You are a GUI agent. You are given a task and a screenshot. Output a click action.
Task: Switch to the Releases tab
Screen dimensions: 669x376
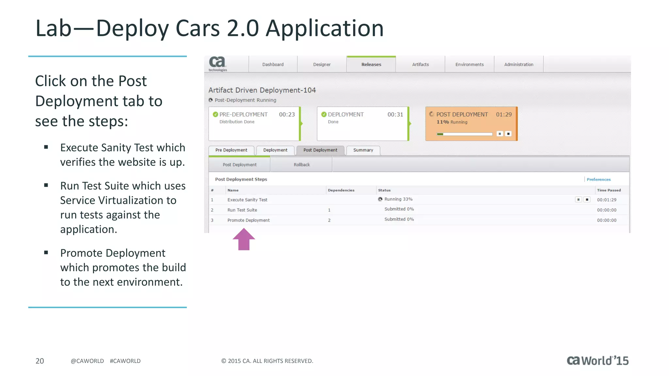click(x=371, y=64)
